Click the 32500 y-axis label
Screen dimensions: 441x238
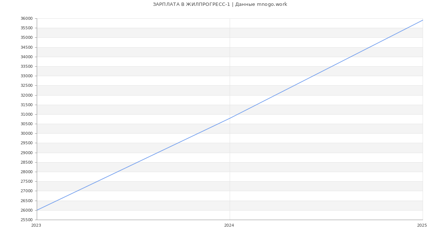pos(26,86)
